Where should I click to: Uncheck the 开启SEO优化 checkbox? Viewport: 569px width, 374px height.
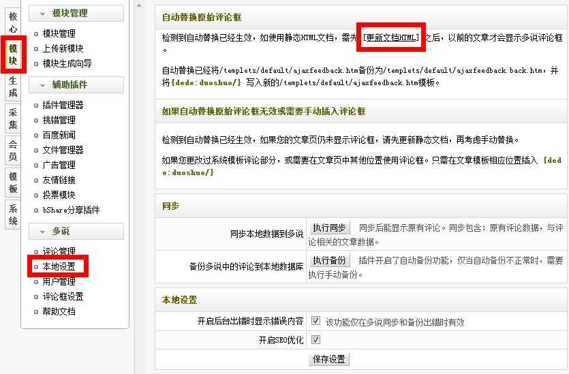click(316, 339)
